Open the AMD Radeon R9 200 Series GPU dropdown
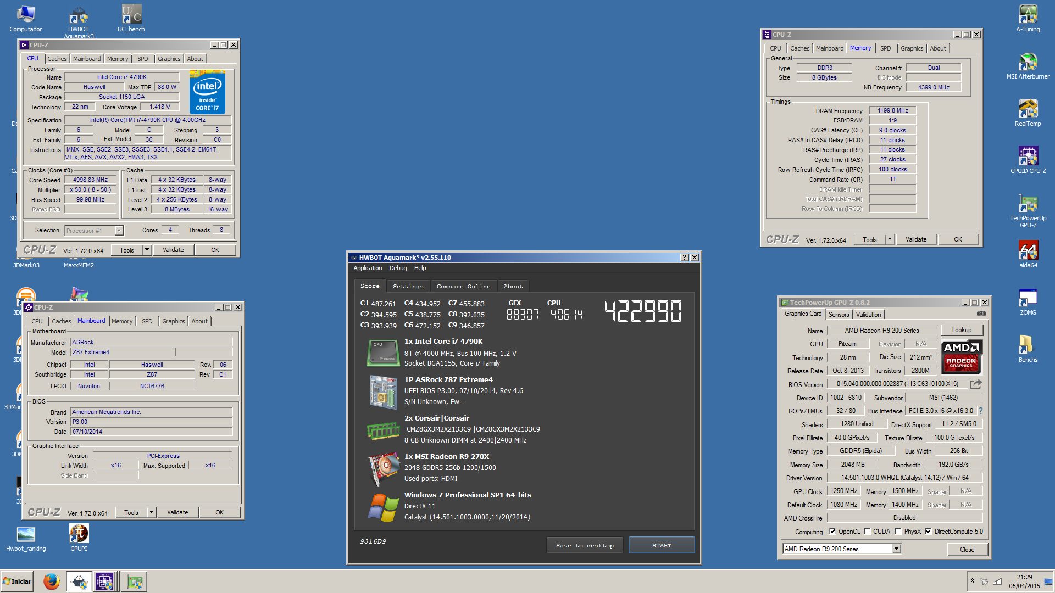1055x593 pixels. 896,549
